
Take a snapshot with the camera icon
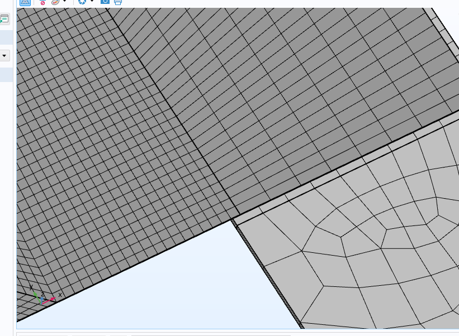(x=105, y=2)
